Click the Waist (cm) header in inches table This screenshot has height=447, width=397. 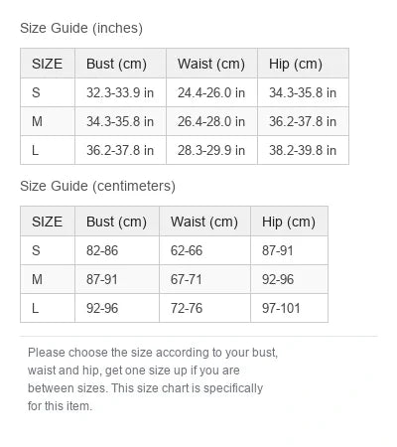211,64
